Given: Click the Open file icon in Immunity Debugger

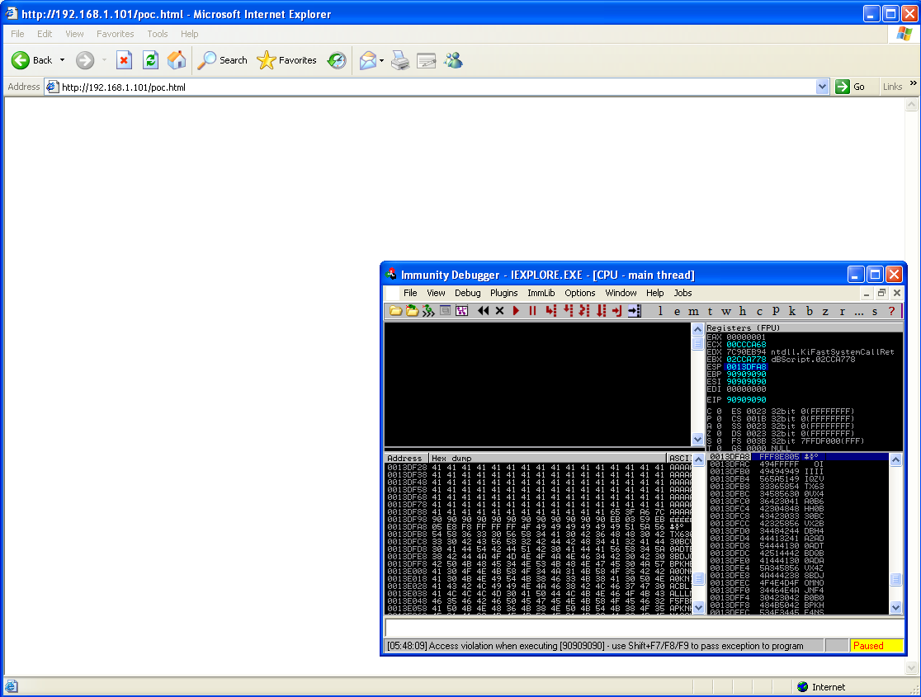Looking at the screenshot, I should coord(395,311).
